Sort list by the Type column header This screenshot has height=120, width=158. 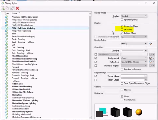(x=7, y=14)
